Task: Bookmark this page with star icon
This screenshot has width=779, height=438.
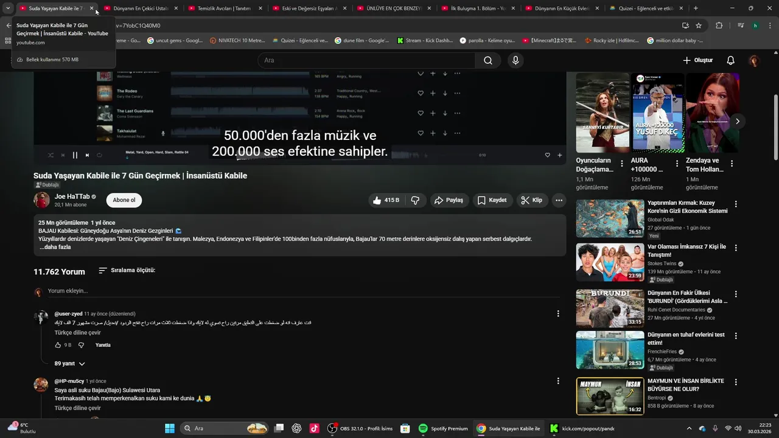Action: tap(699, 26)
